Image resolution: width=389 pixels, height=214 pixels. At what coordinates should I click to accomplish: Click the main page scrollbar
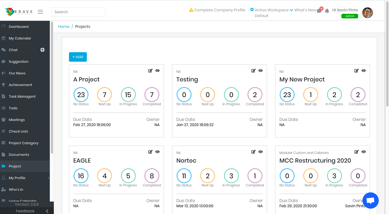(x=387, y=54)
